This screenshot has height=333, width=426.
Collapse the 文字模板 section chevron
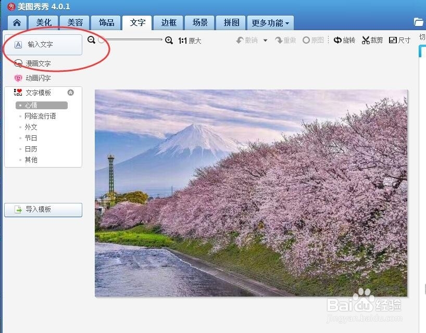tap(71, 92)
